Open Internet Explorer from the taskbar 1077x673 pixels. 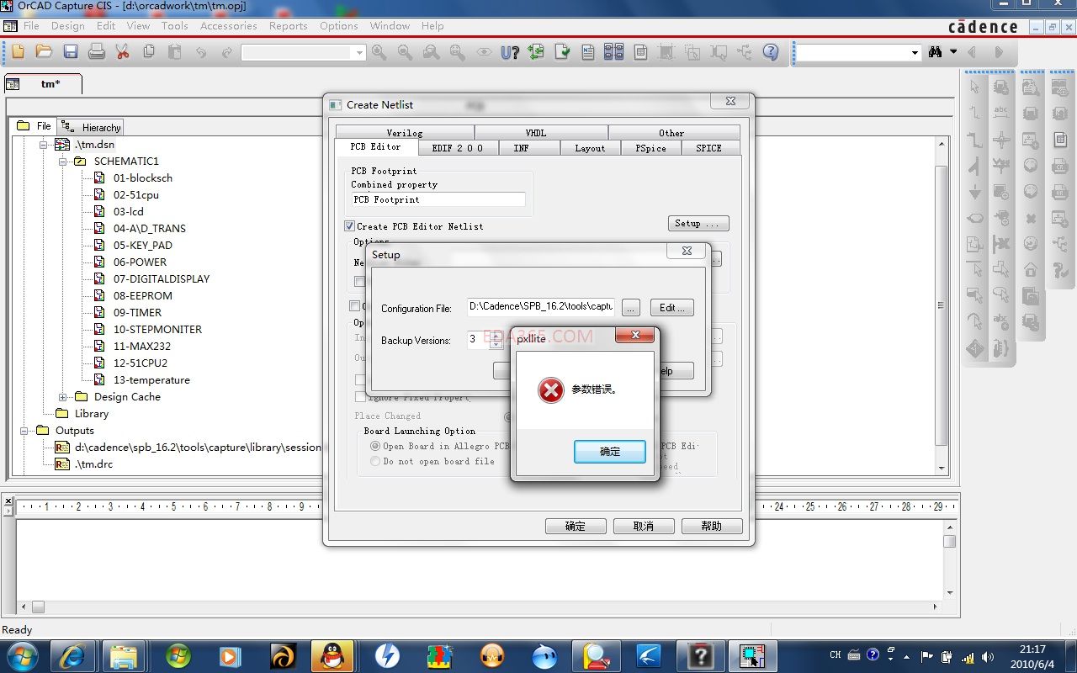(x=72, y=655)
